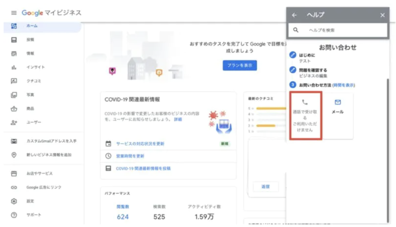Click the お店やサービス store icon
The image size is (396, 227).
tap(14, 173)
